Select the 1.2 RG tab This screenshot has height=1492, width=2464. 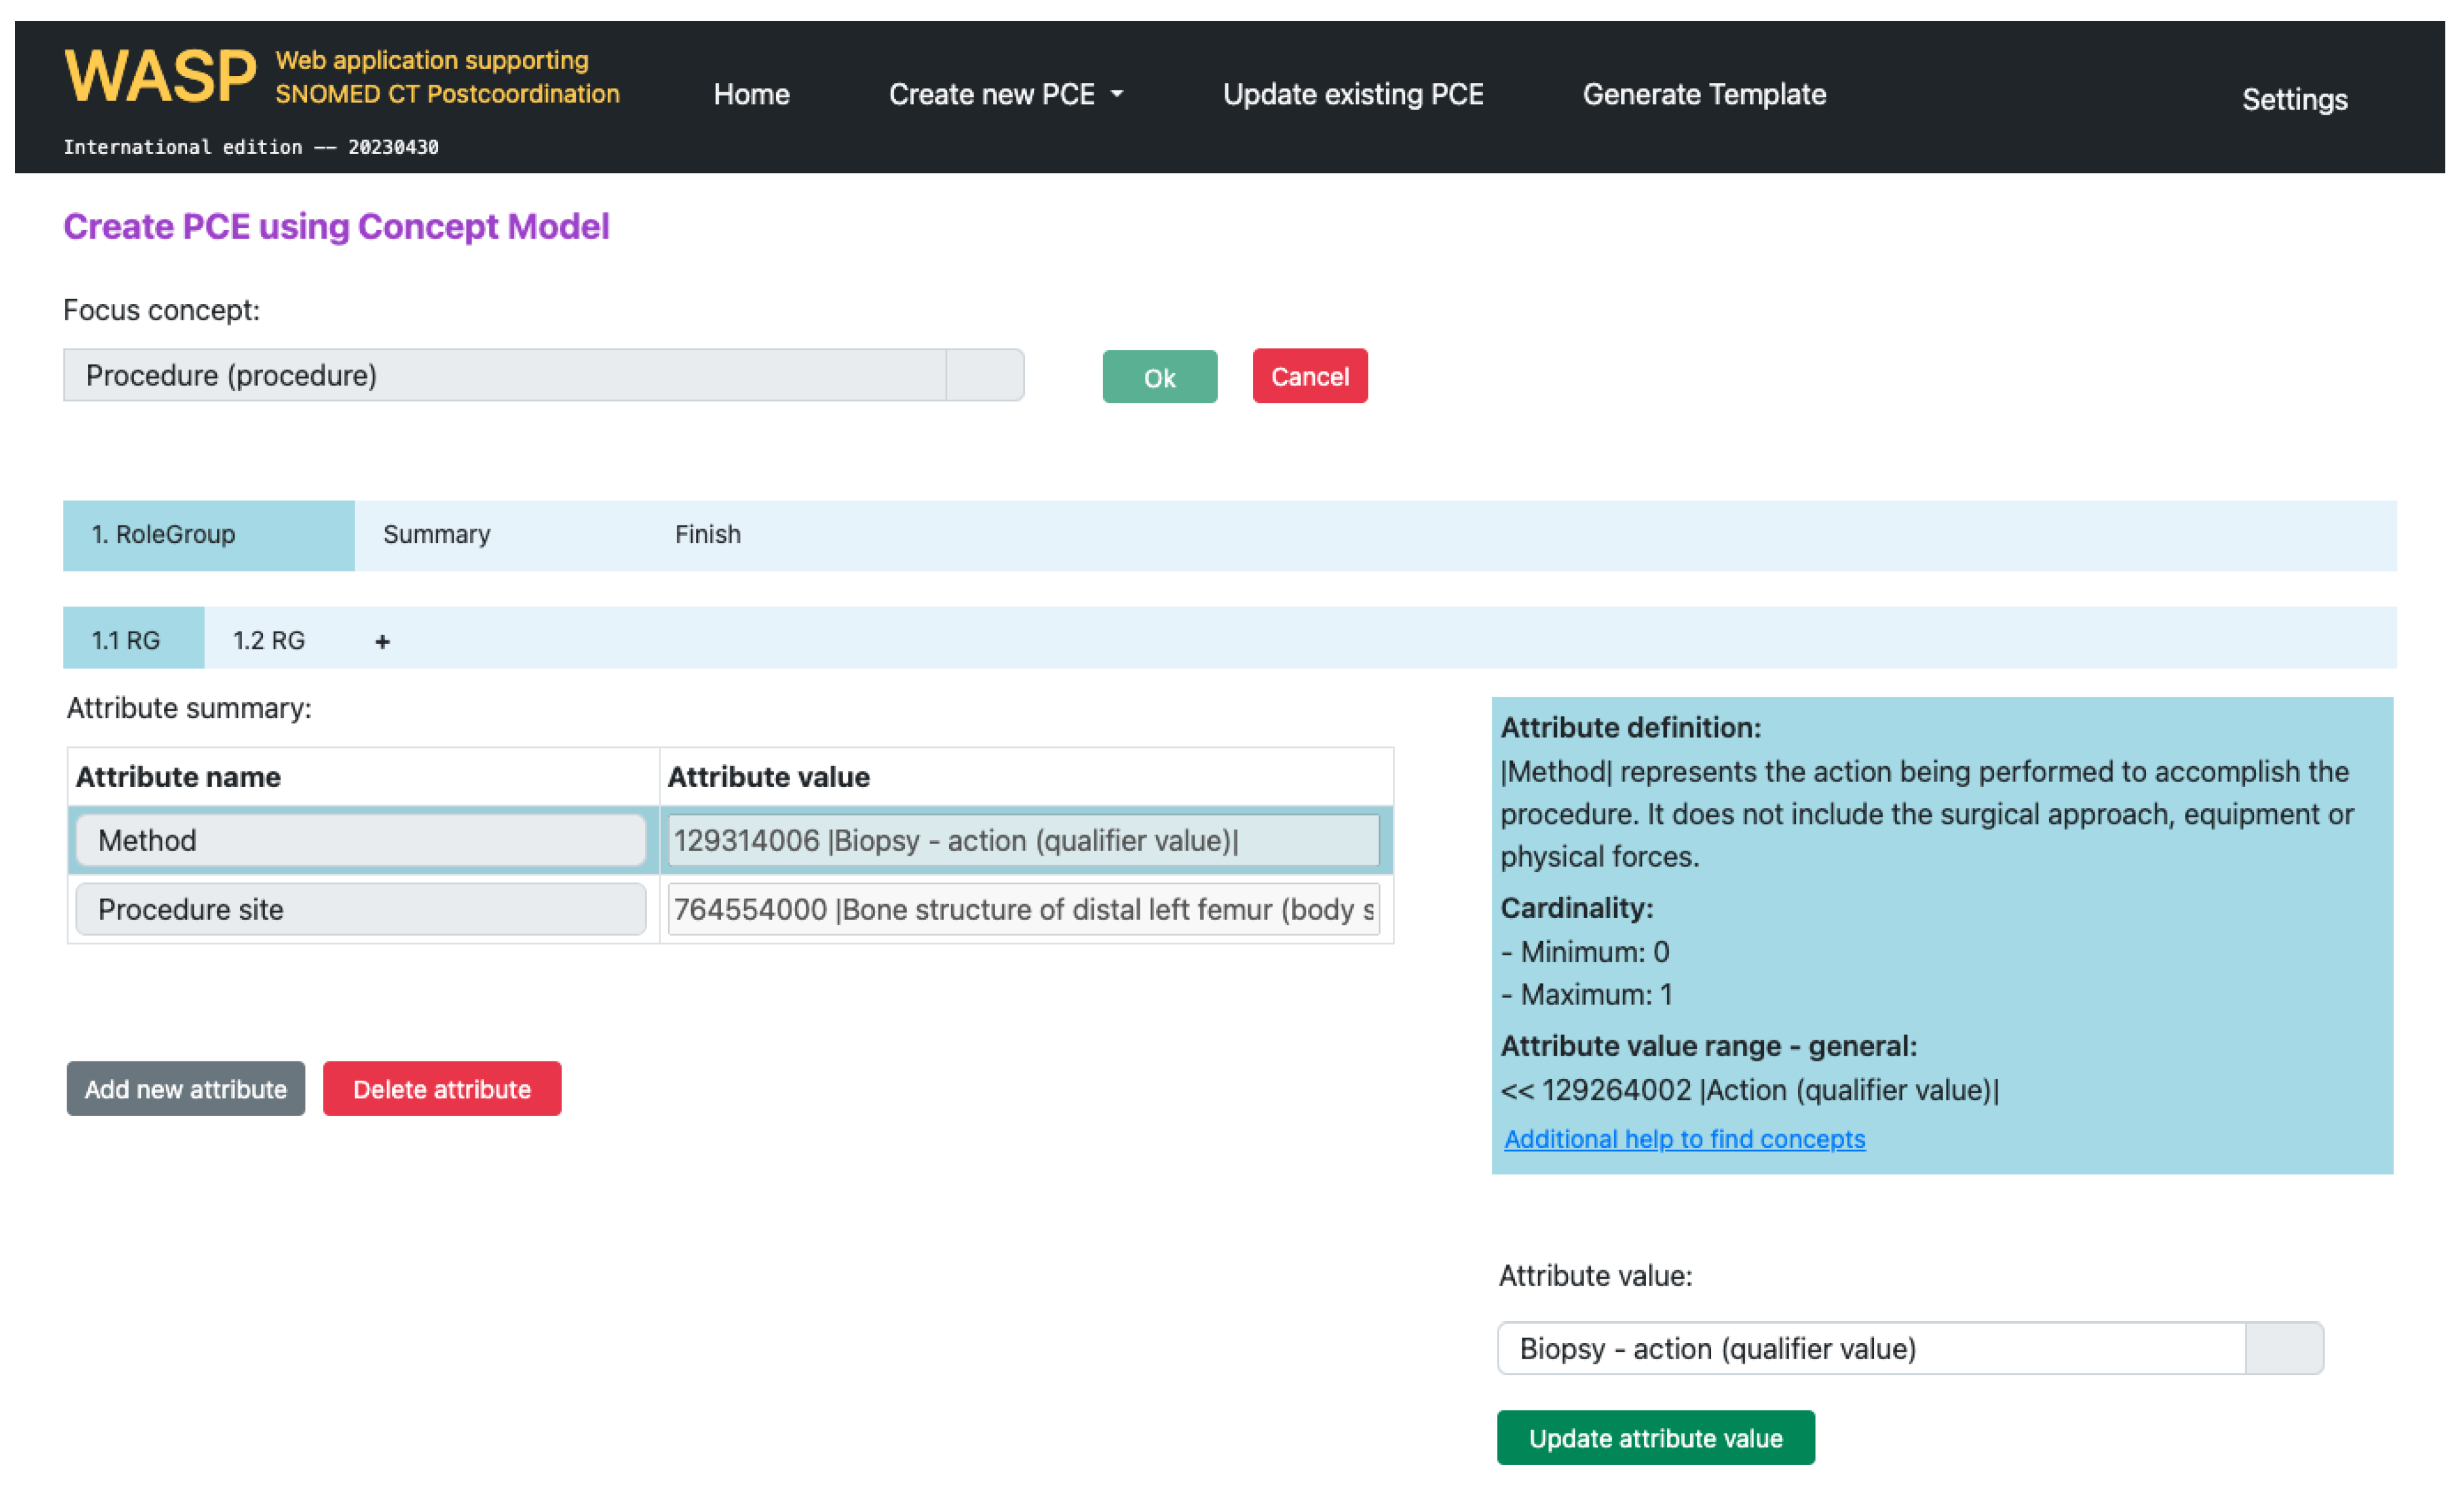tap(269, 641)
